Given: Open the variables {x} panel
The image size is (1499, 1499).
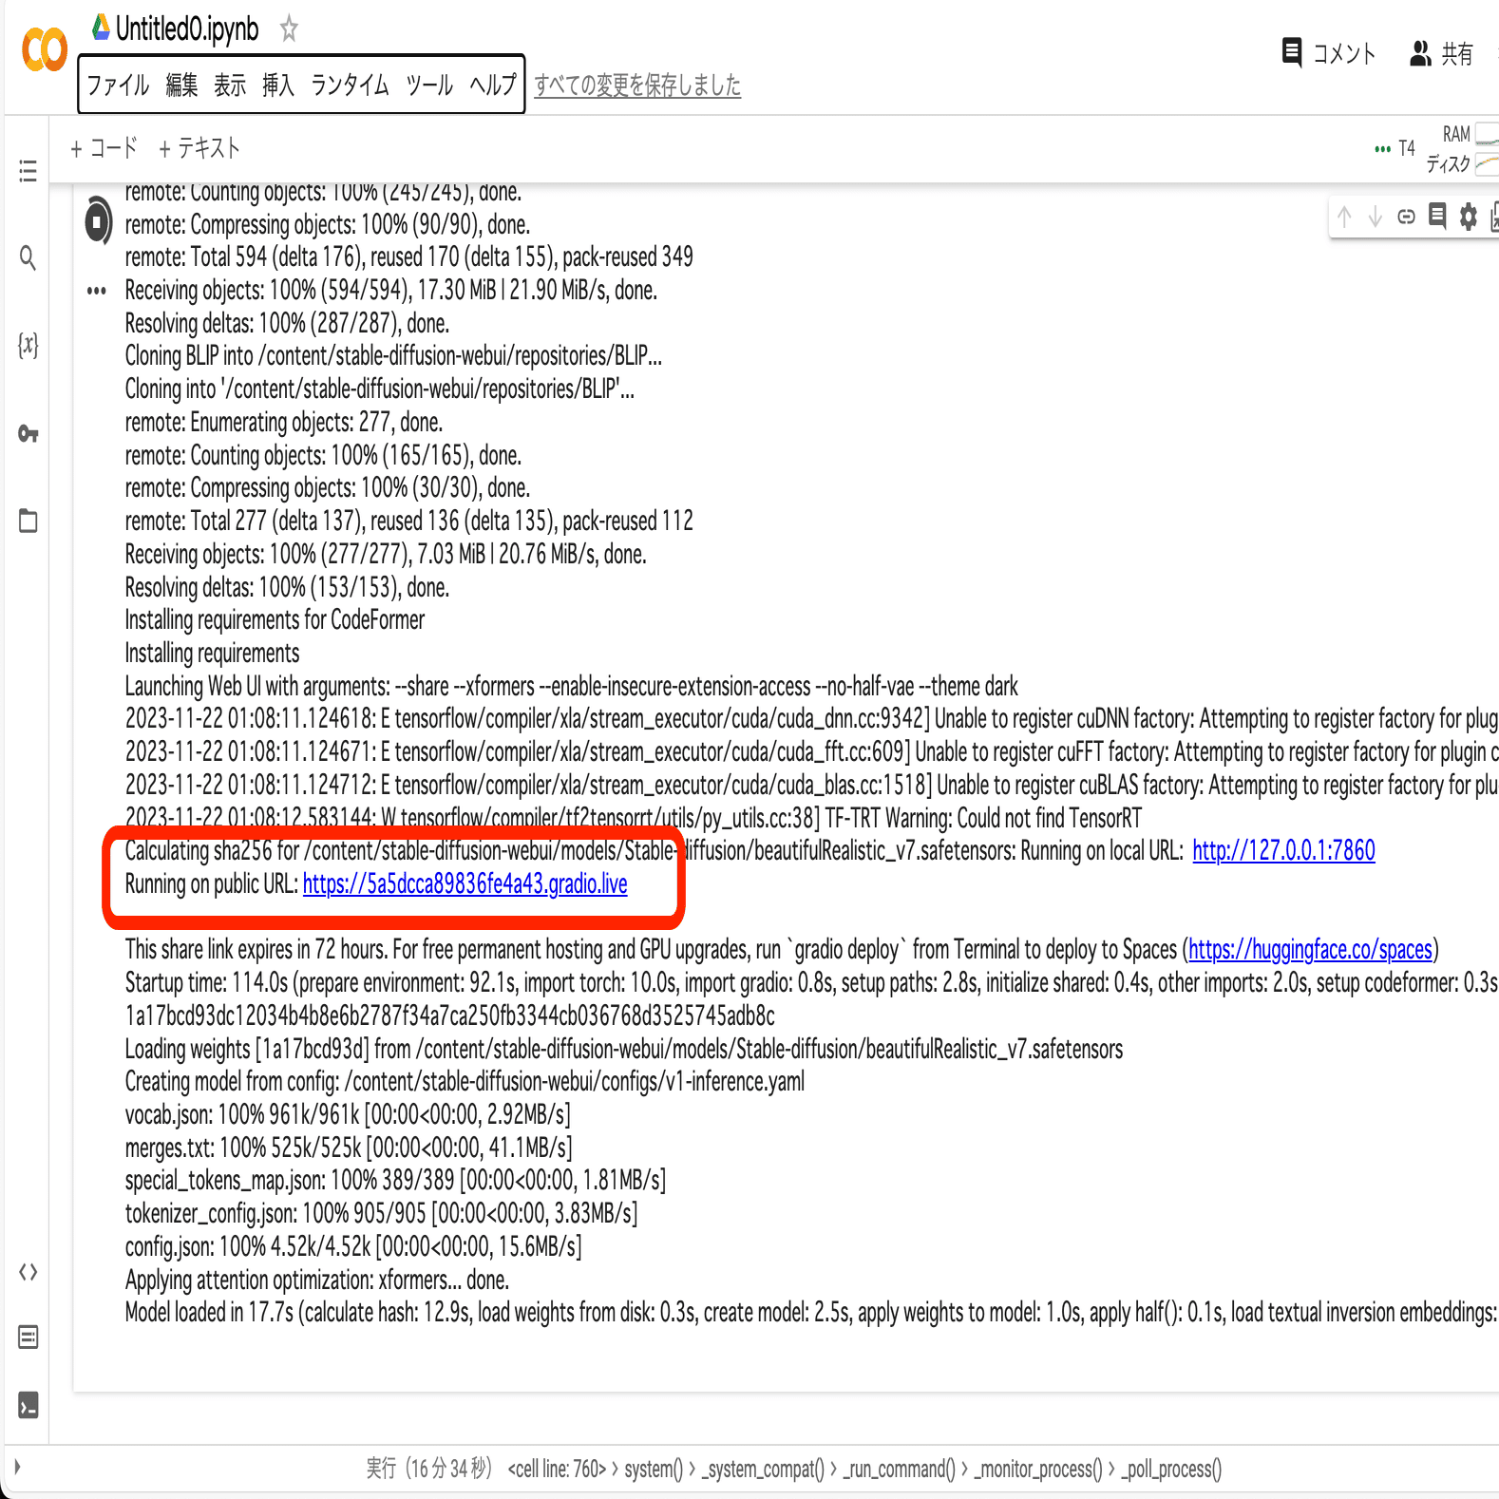Looking at the screenshot, I should pos(28,345).
